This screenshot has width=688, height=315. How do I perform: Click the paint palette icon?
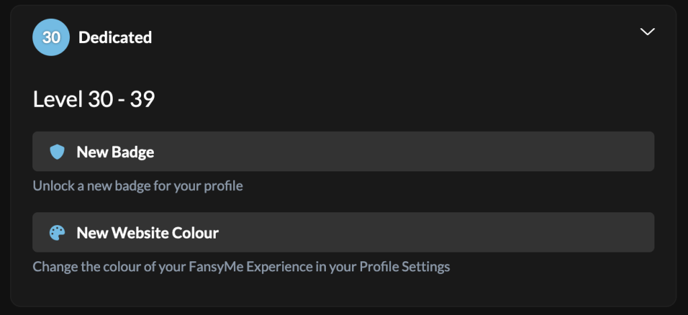pyautogui.click(x=57, y=232)
